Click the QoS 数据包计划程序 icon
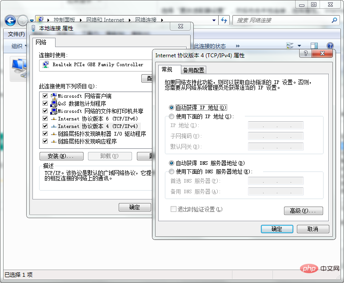The image size is (344, 283). coord(54,104)
